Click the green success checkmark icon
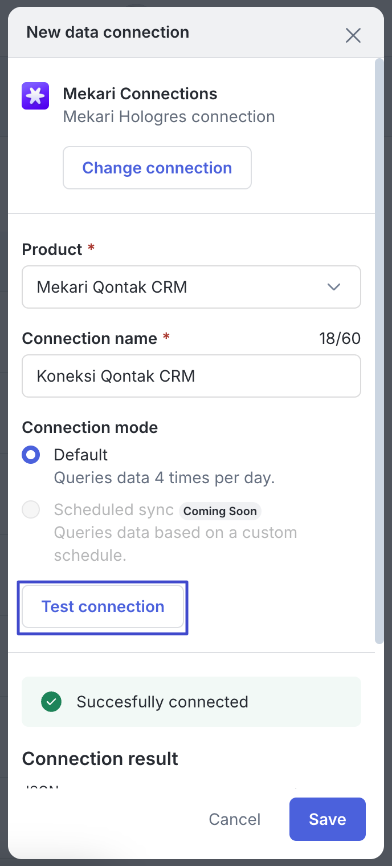Viewport: 392px width, 866px height. [51, 702]
